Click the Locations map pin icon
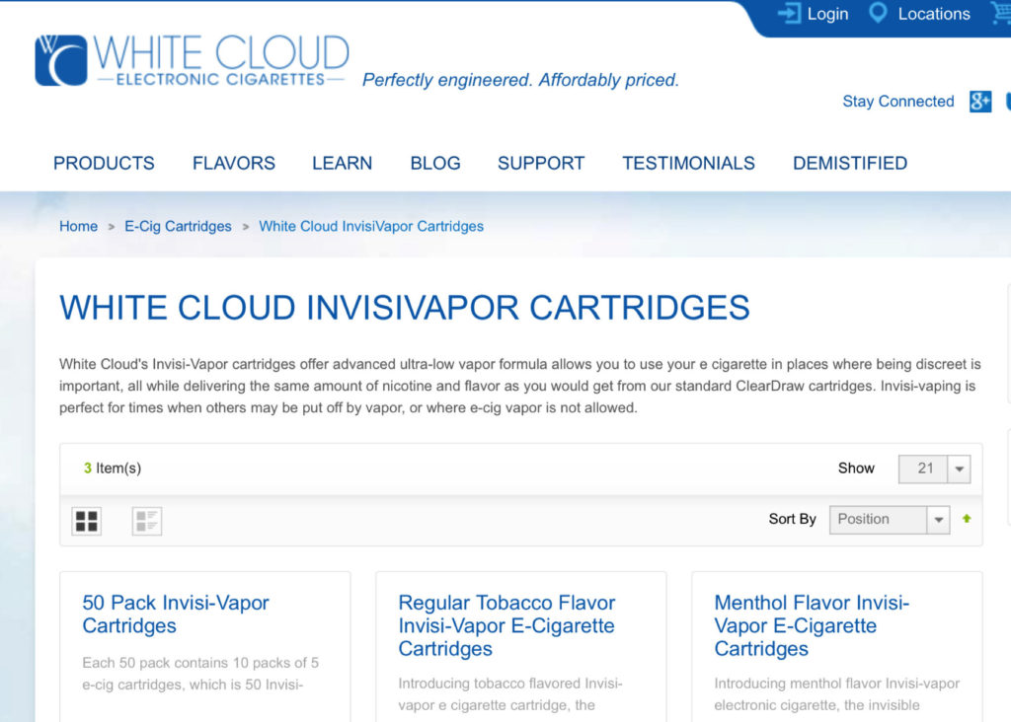 click(x=878, y=13)
